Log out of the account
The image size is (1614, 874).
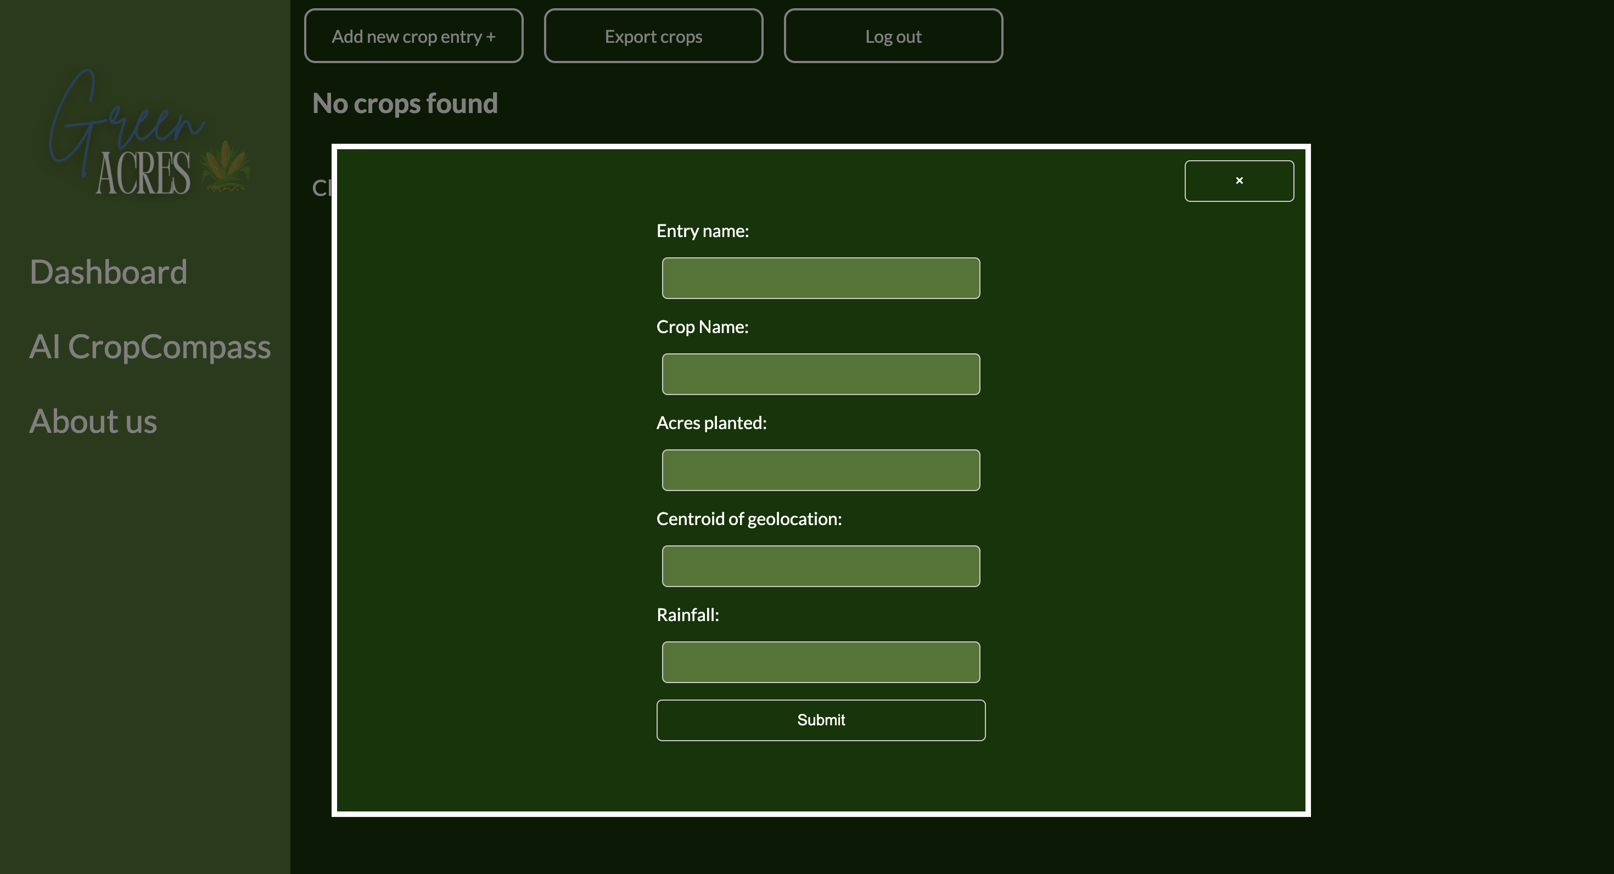tap(893, 36)
